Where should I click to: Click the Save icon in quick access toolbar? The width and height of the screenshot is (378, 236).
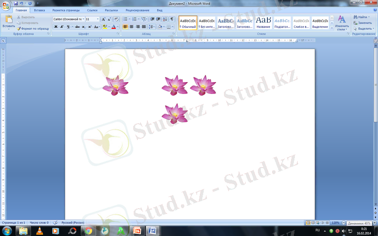click(15, 3)
